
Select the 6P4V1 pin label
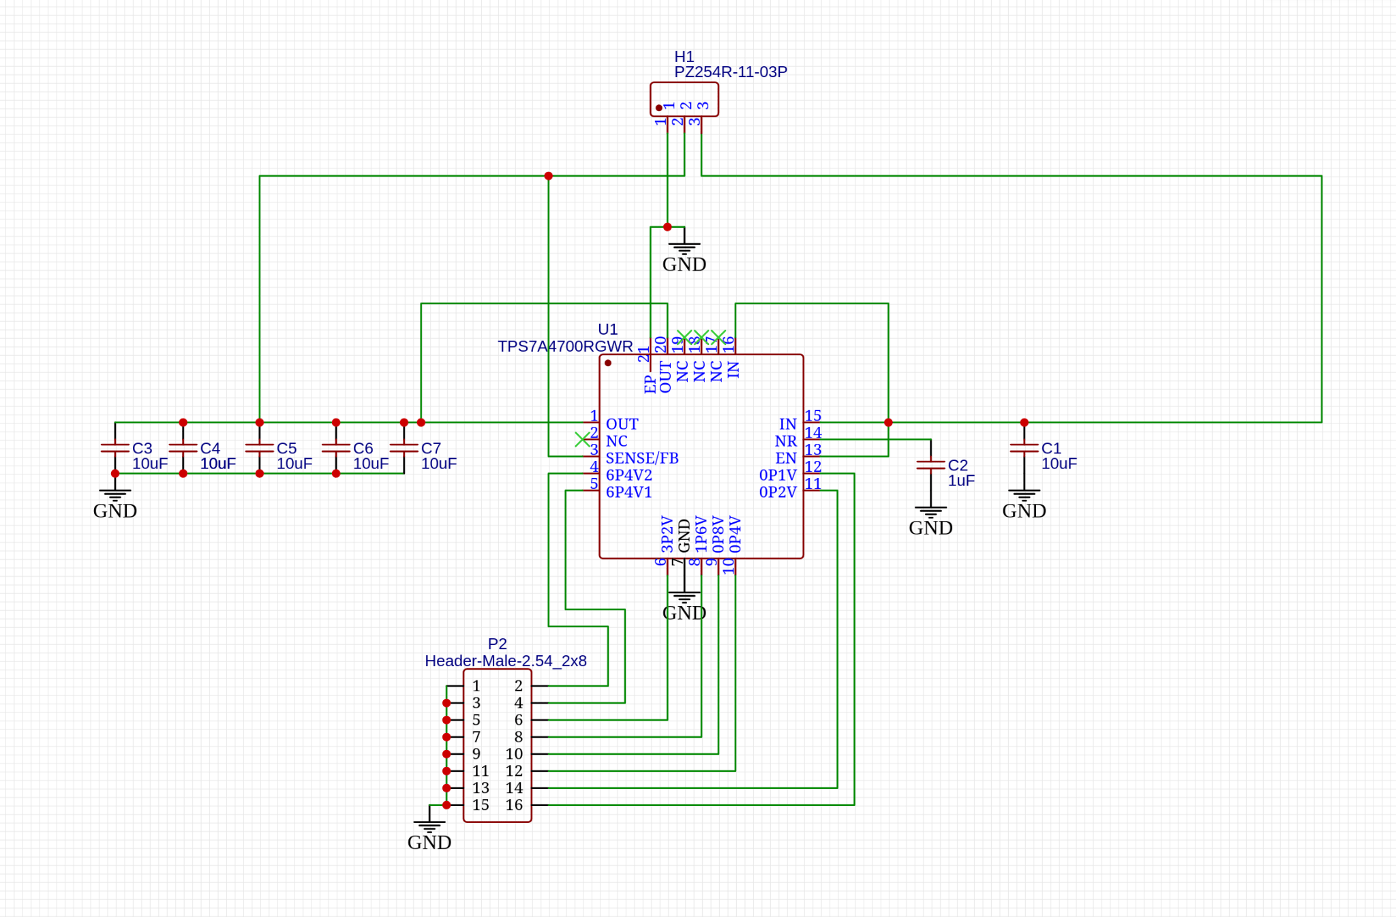pos(629,492)
